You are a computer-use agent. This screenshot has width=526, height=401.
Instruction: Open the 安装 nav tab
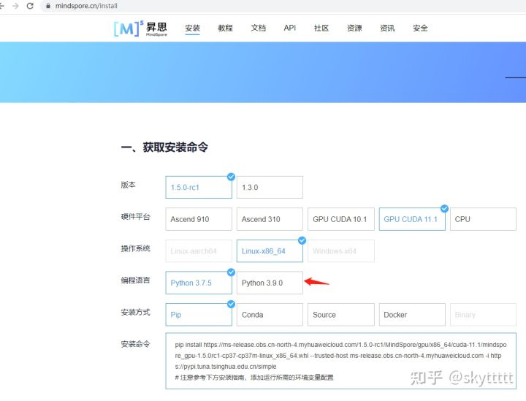click(192, 28)
